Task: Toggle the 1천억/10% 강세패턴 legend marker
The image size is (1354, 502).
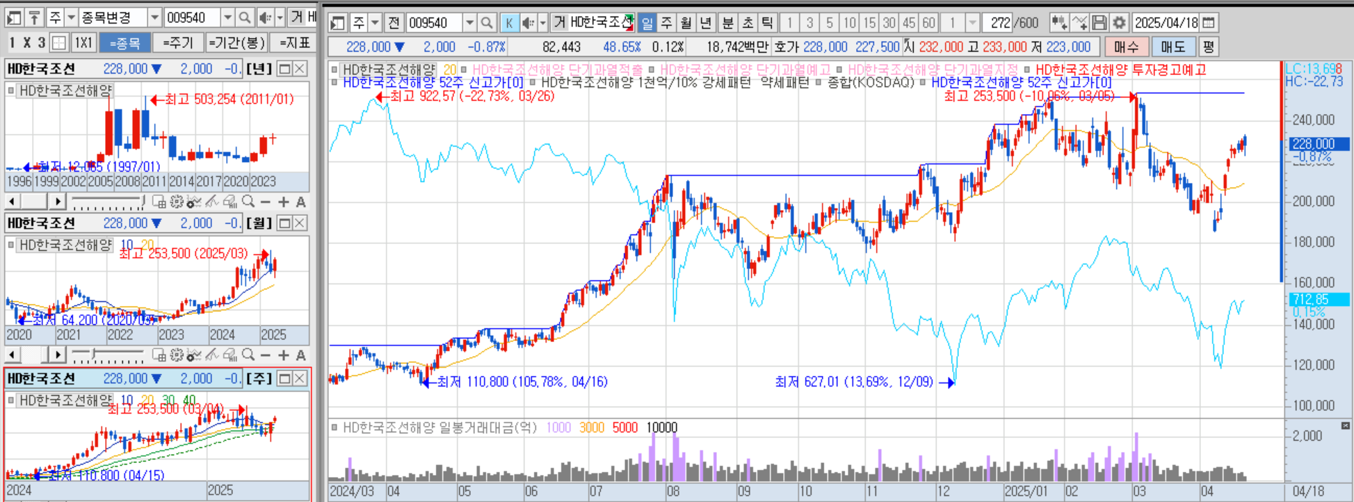Action: pyautogui.click(x=533, y=82)
